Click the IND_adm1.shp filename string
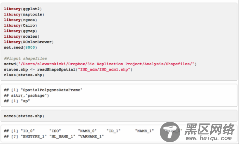 [104, 69]
